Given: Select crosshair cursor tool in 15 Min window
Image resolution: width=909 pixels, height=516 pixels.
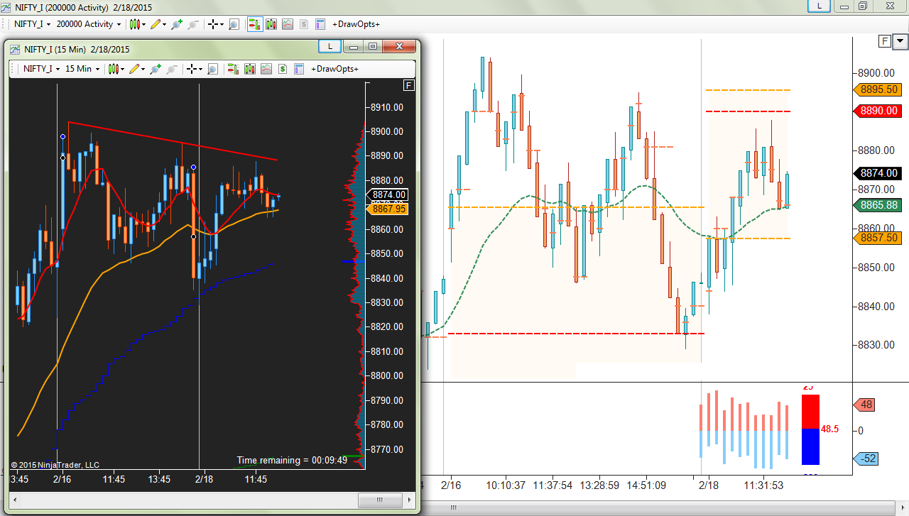Looking at the screenshot, I should pos(191,69).
